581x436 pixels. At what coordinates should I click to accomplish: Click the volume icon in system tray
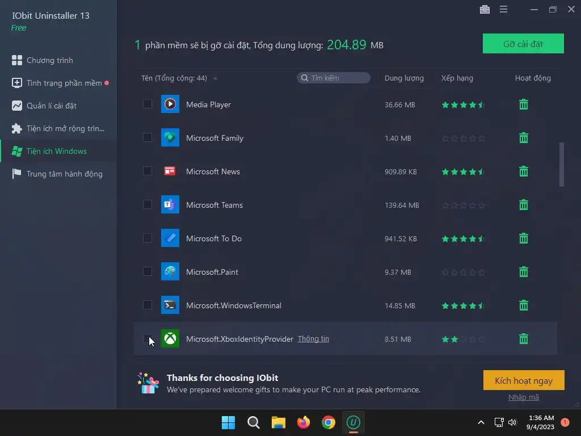[512, 422]
